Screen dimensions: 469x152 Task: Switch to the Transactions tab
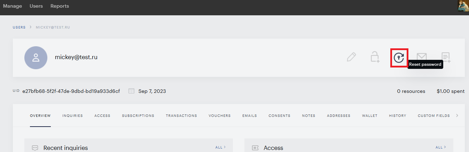tap(181, 116)
